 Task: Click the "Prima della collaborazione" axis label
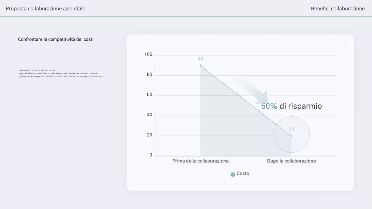click(200, 161)
